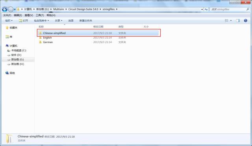Click the English folder icon
Viewport: 252px width, 146px height.
pos(41,37)
